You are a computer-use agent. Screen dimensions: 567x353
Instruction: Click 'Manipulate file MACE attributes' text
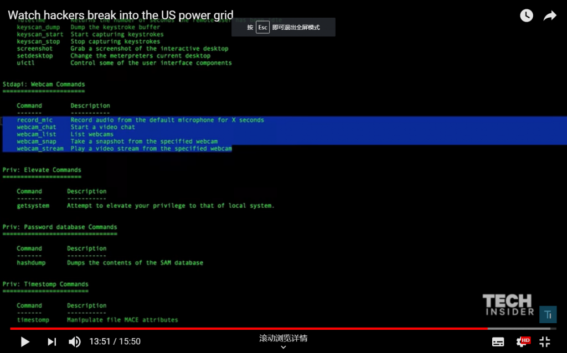(x=122, y=320)
